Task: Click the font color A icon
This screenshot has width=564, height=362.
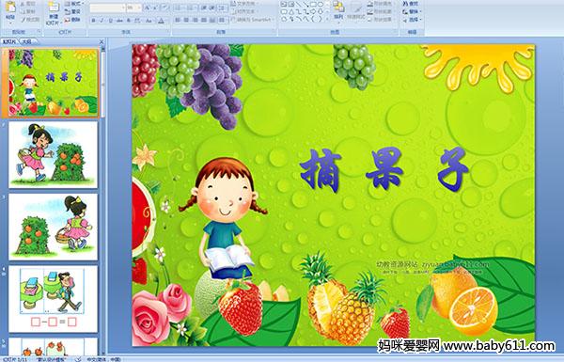Action: point(161,21)
